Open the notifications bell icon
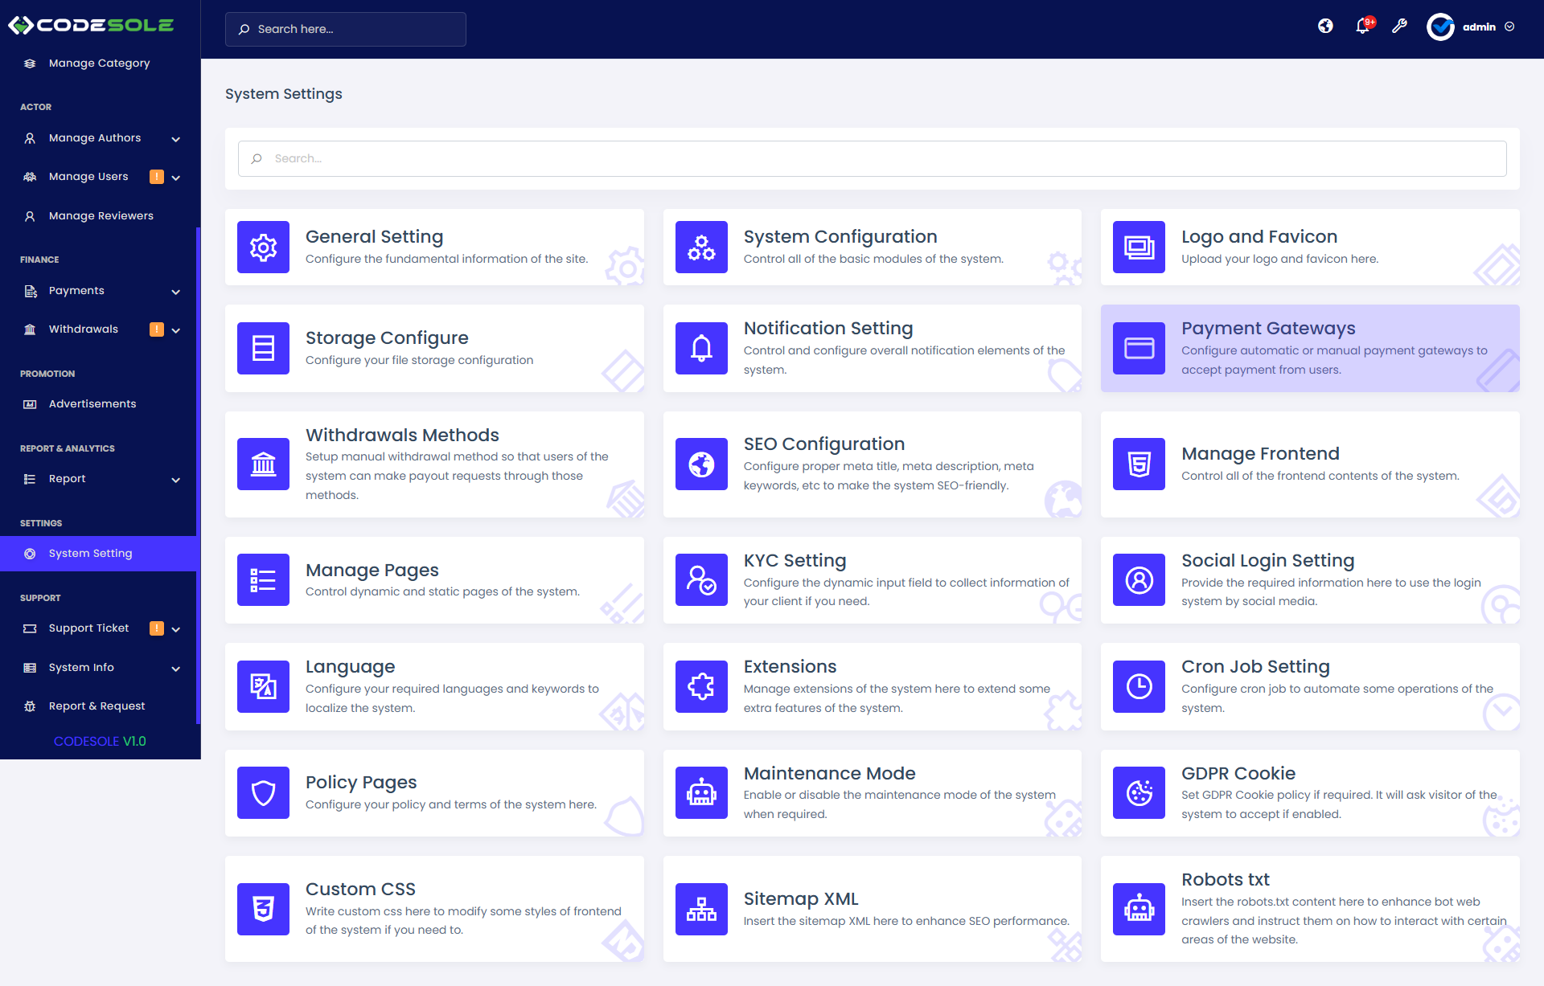 coord(1362,27)
